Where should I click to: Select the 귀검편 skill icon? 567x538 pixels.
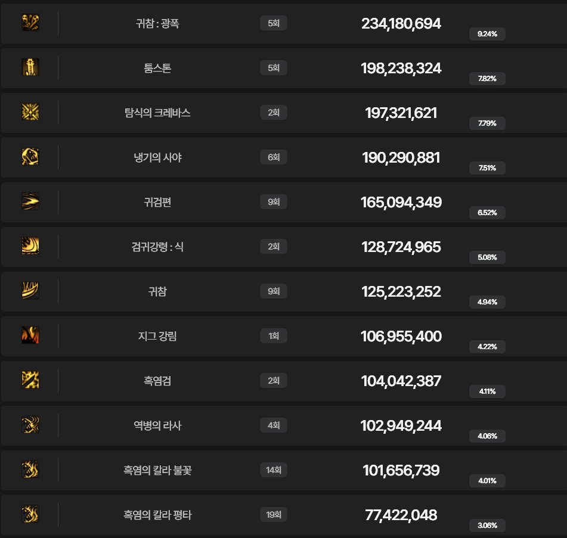(x=30, y=202)
